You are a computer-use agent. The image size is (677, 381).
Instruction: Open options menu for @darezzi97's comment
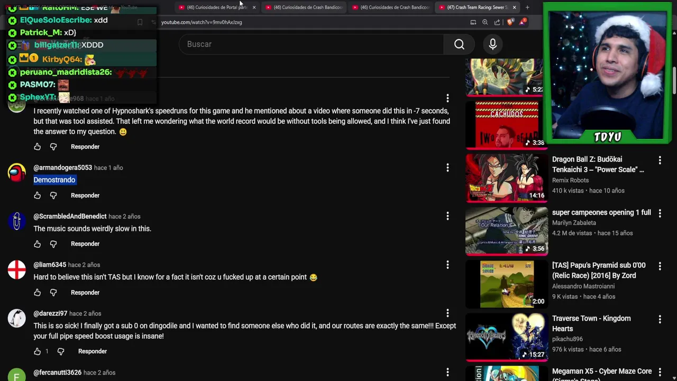(447, 313)
